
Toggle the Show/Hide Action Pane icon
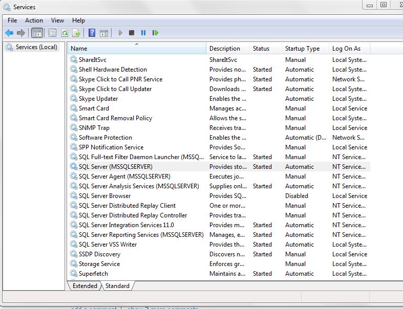[x=104, y=33]
